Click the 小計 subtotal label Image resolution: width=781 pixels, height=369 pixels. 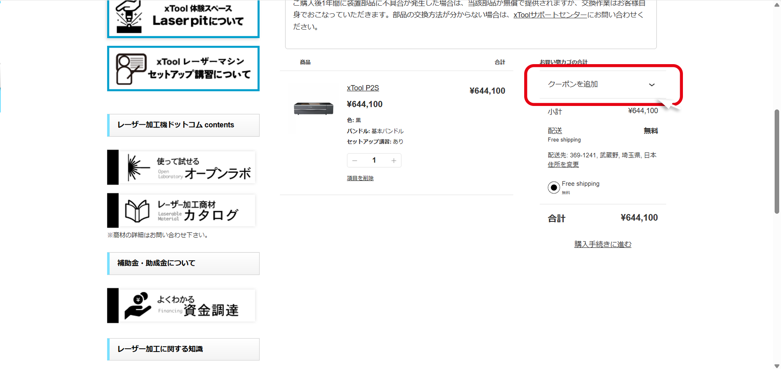(555, 112)
